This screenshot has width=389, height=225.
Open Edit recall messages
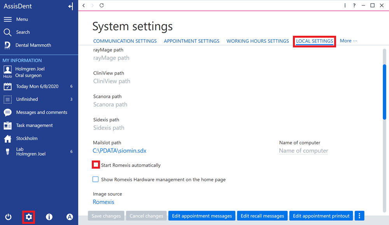point(262,216)
